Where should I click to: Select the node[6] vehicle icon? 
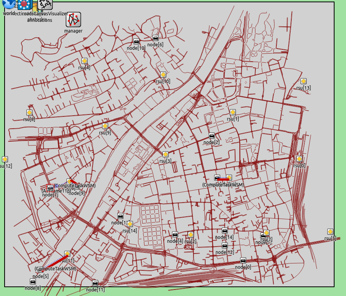tap(155, 38)
